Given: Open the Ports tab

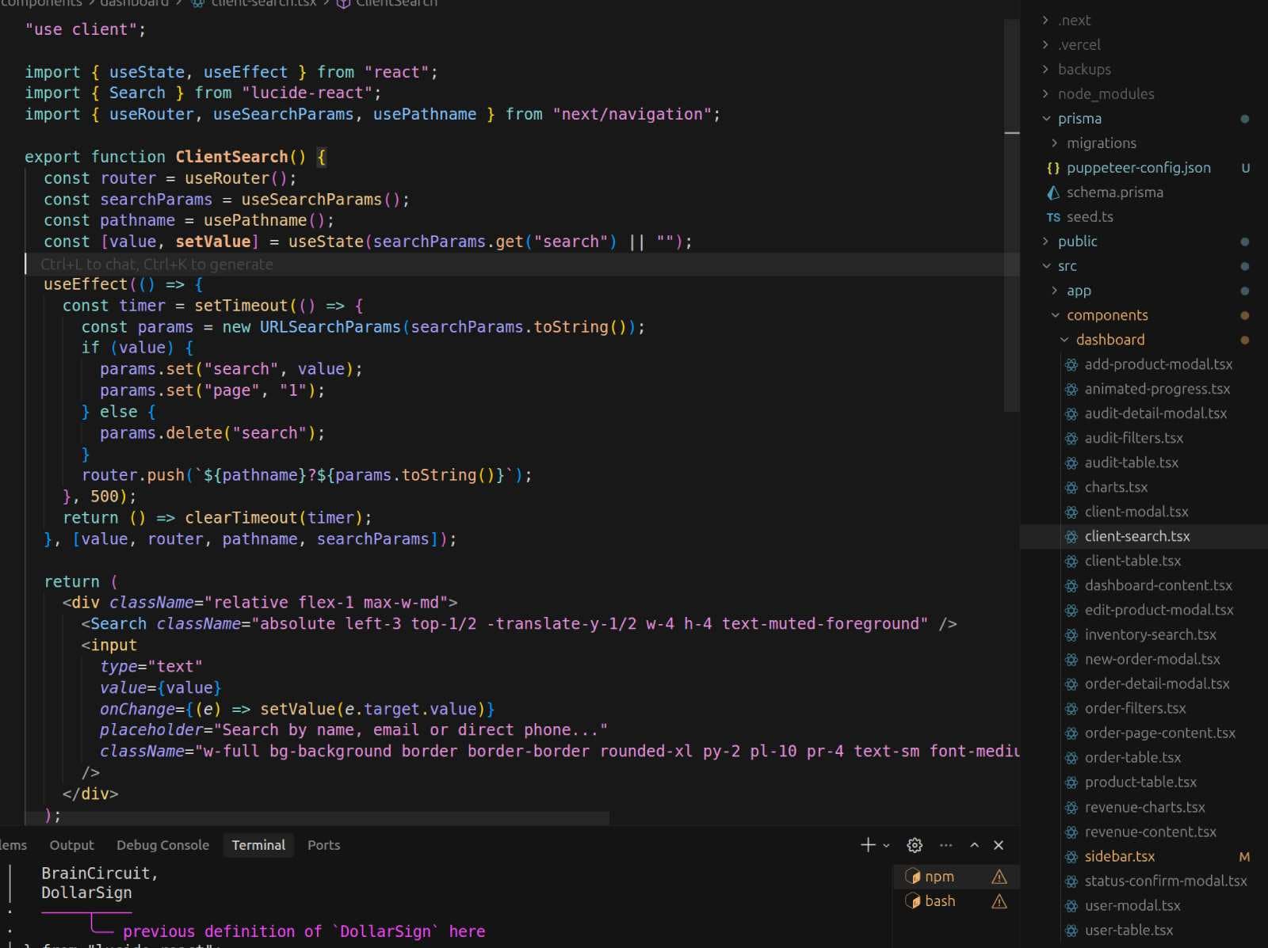Looking at the screenshot, I should coord(323,845).
